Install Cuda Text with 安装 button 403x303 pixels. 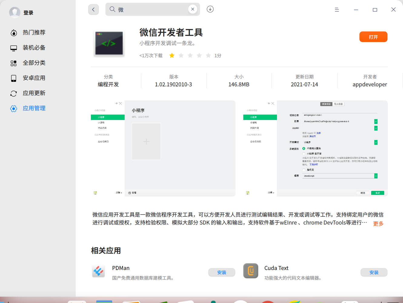coord(374,272)
